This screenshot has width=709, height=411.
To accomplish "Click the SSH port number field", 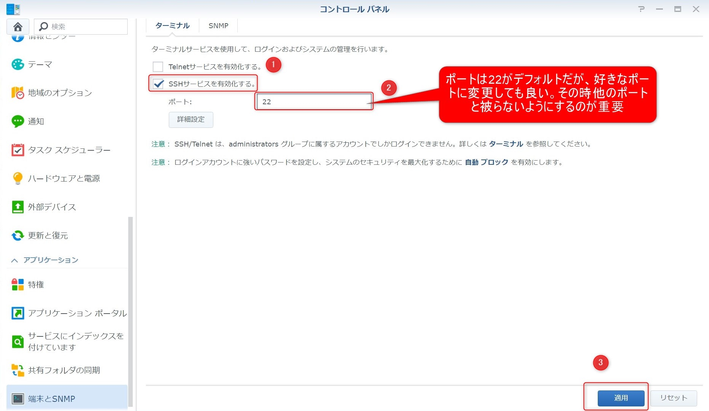I will point(314,102).
